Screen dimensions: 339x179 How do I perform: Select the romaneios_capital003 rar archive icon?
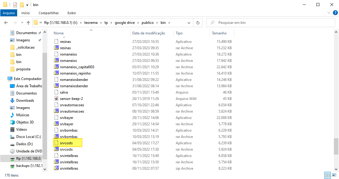click(56, 67)
